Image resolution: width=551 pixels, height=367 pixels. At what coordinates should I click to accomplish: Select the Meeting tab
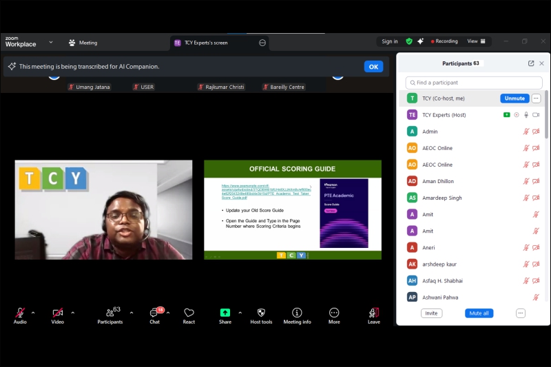(x=83, y=43)
